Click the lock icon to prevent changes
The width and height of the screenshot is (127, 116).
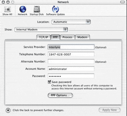[x=8, y=110]
